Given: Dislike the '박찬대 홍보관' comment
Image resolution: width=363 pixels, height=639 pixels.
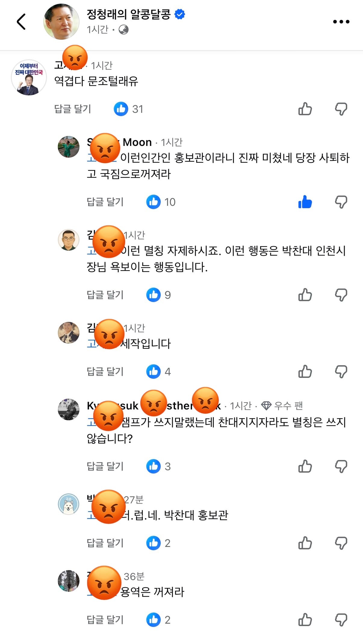Looking at the screenshot, I should click(x=341, y=543).
